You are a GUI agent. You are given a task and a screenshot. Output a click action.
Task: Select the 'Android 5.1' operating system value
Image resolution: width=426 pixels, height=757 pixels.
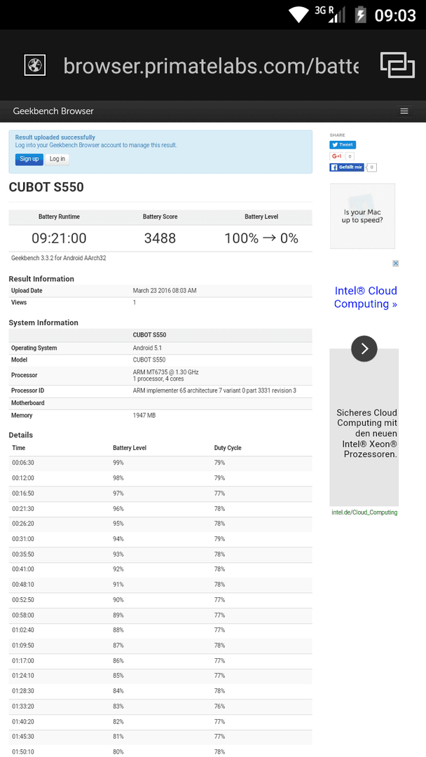coord(148,348)
